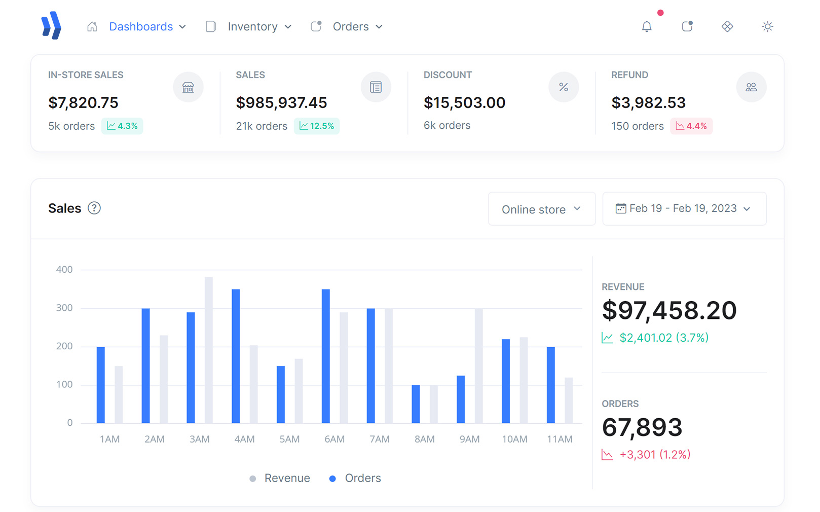Expand the Inventory chevron arrow
The image size is (820, 512).
(288, 27)
